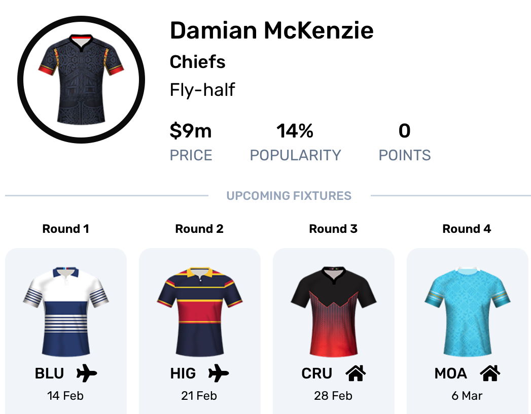Click the $9m price value
531x414 pixels.
[191, 131]
